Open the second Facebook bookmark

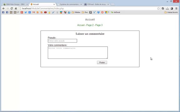pyautogui.click(x=7, y=12)
